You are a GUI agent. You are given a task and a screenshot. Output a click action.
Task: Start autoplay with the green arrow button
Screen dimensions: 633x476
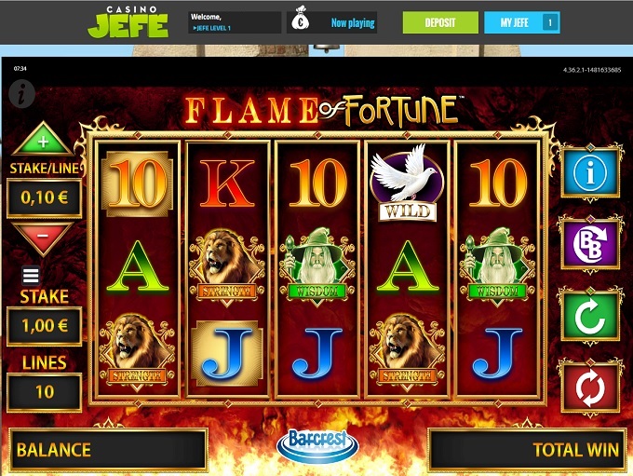pos(590,317)
